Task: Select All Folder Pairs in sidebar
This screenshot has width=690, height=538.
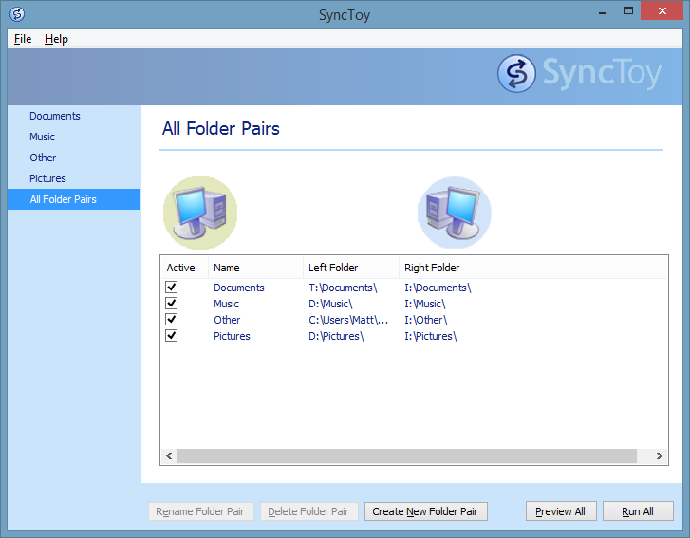Action: pyautogui.click(x=74, y=199)
